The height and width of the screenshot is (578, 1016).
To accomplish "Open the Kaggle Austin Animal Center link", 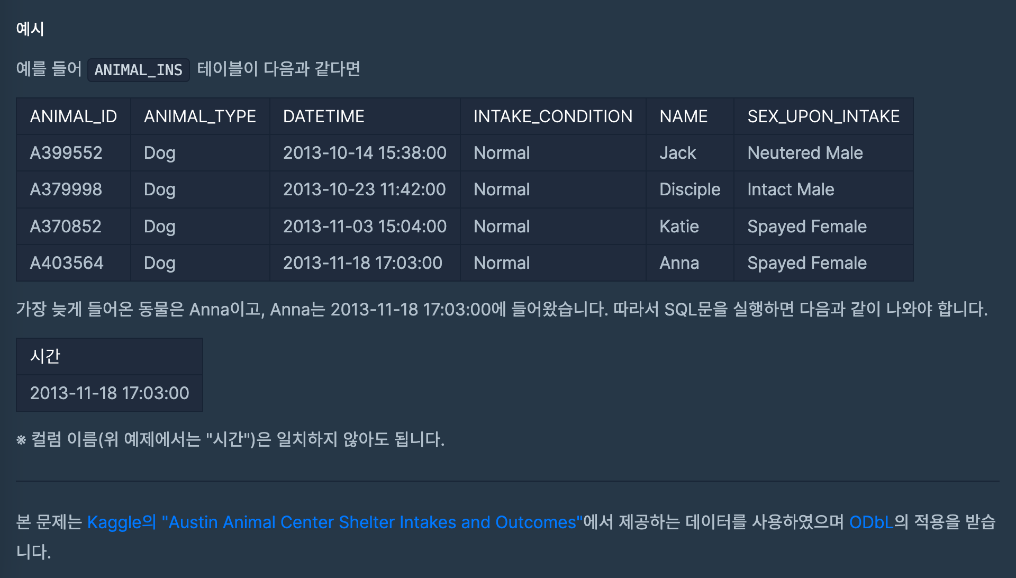I will (334, 522).
